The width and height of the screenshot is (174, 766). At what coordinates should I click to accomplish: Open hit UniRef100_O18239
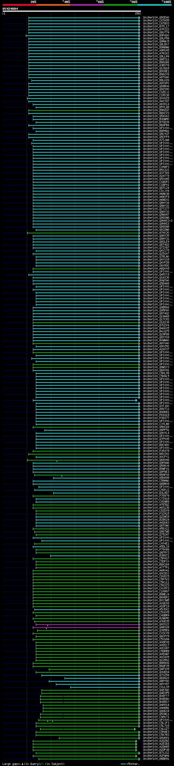[x=156, y=322]
